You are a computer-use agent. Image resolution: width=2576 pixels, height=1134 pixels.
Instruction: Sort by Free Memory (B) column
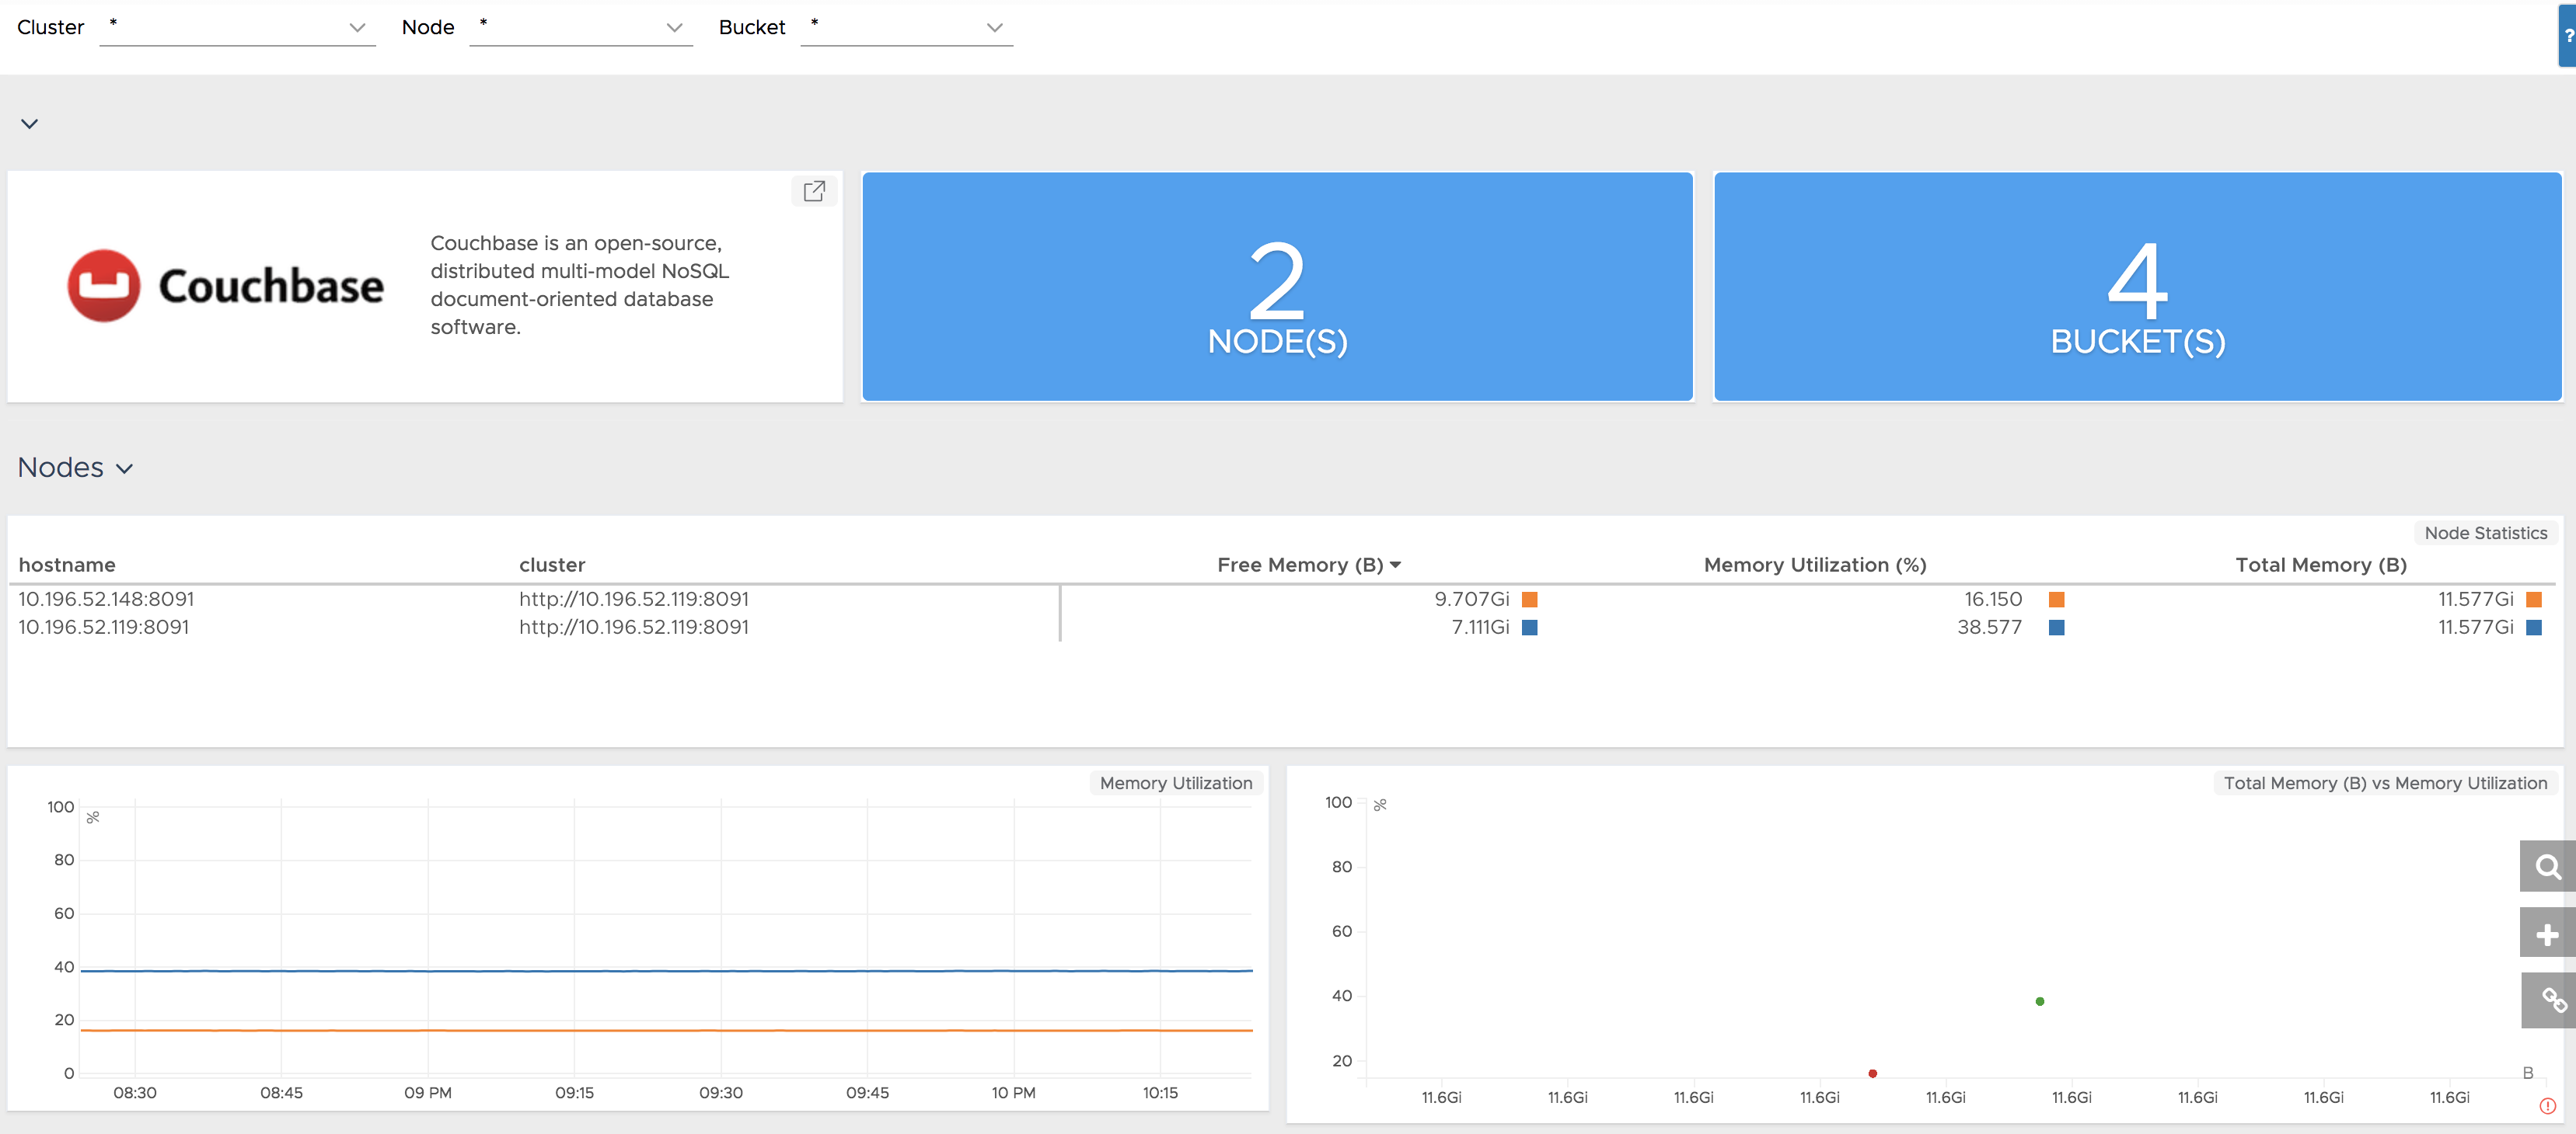(1309, 565)
